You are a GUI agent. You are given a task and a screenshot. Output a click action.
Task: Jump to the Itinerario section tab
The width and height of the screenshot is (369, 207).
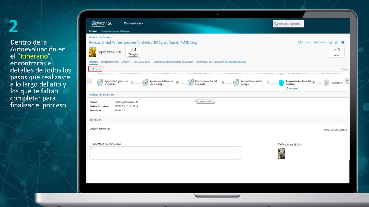click(94, 62)
